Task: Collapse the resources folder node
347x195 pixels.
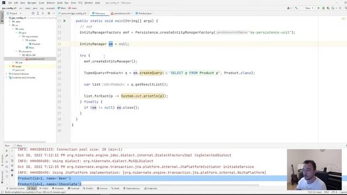Action: (16, 51)
